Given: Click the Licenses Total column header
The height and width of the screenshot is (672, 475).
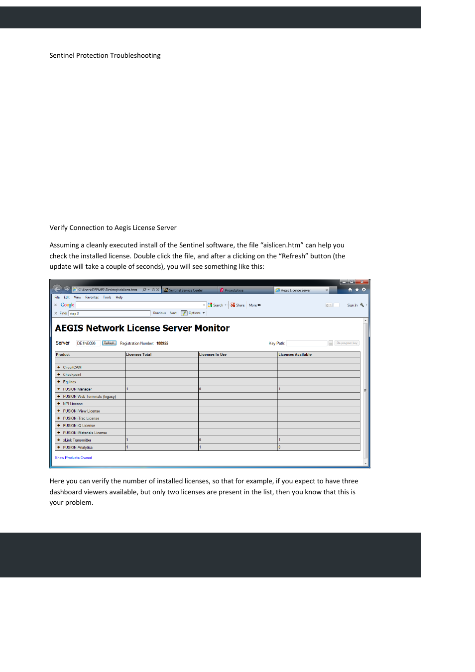Looking at the screenshot, I should [x=162, y=354].
